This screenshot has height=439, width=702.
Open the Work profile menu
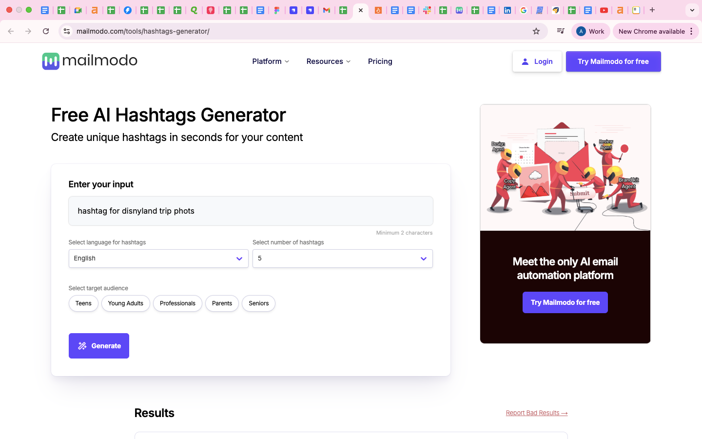[590, 31]
